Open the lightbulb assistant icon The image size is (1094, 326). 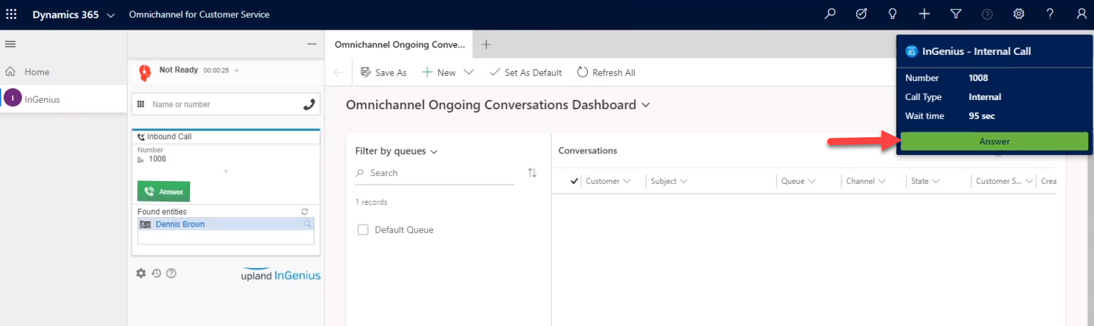[x=892, y=14]
